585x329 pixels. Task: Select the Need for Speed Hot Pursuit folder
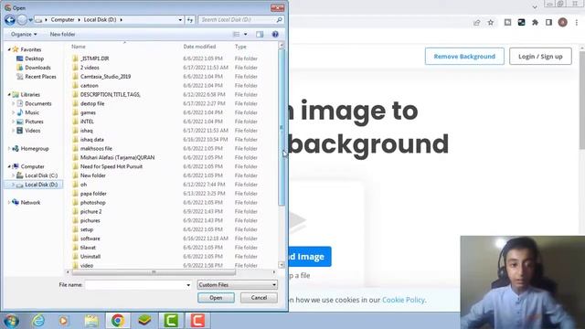[x=112, y=166]
